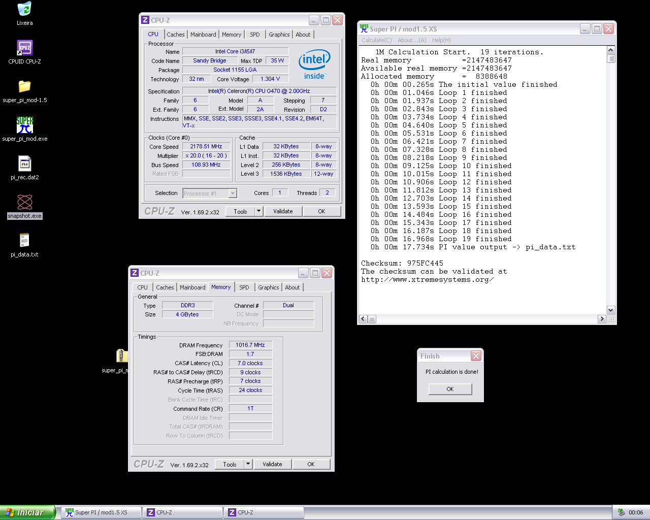Select the super_pi_mod-1.5 folder icon
This screenshot has height=520, width=650.
pos(24,86)
